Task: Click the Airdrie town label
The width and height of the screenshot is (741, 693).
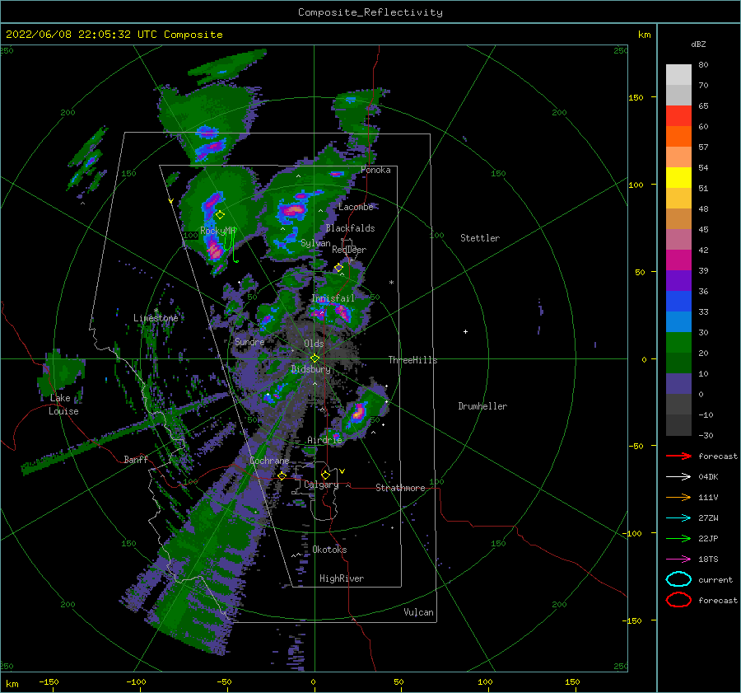Action: point(324,440)
